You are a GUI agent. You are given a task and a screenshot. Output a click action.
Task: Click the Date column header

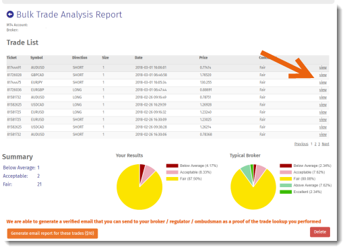139,58
